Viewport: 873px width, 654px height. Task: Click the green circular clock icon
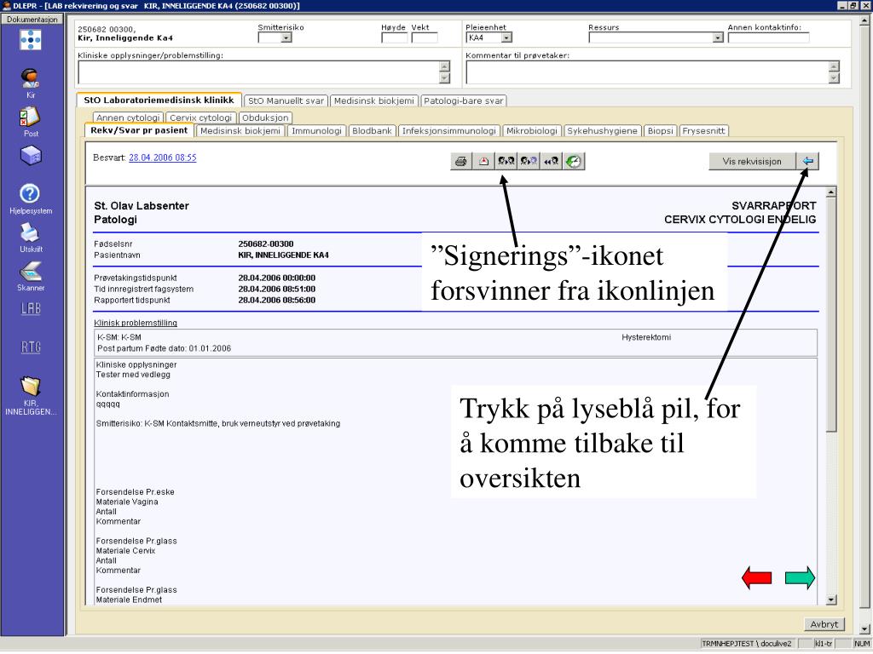[574, 161]
